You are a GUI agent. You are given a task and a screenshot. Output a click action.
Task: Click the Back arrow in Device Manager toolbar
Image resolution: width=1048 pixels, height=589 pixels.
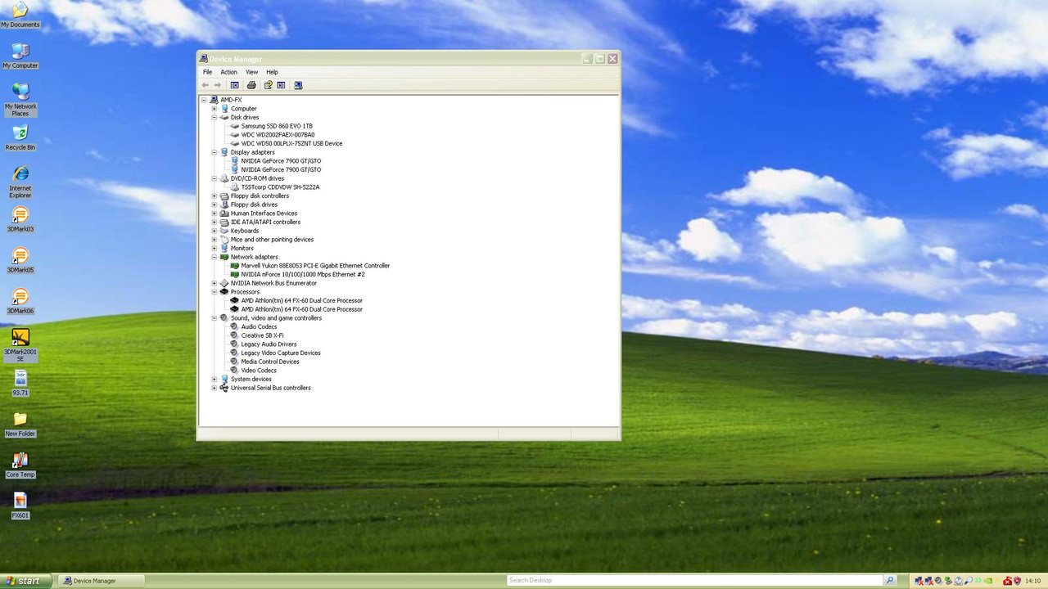[x=206, y=85]
